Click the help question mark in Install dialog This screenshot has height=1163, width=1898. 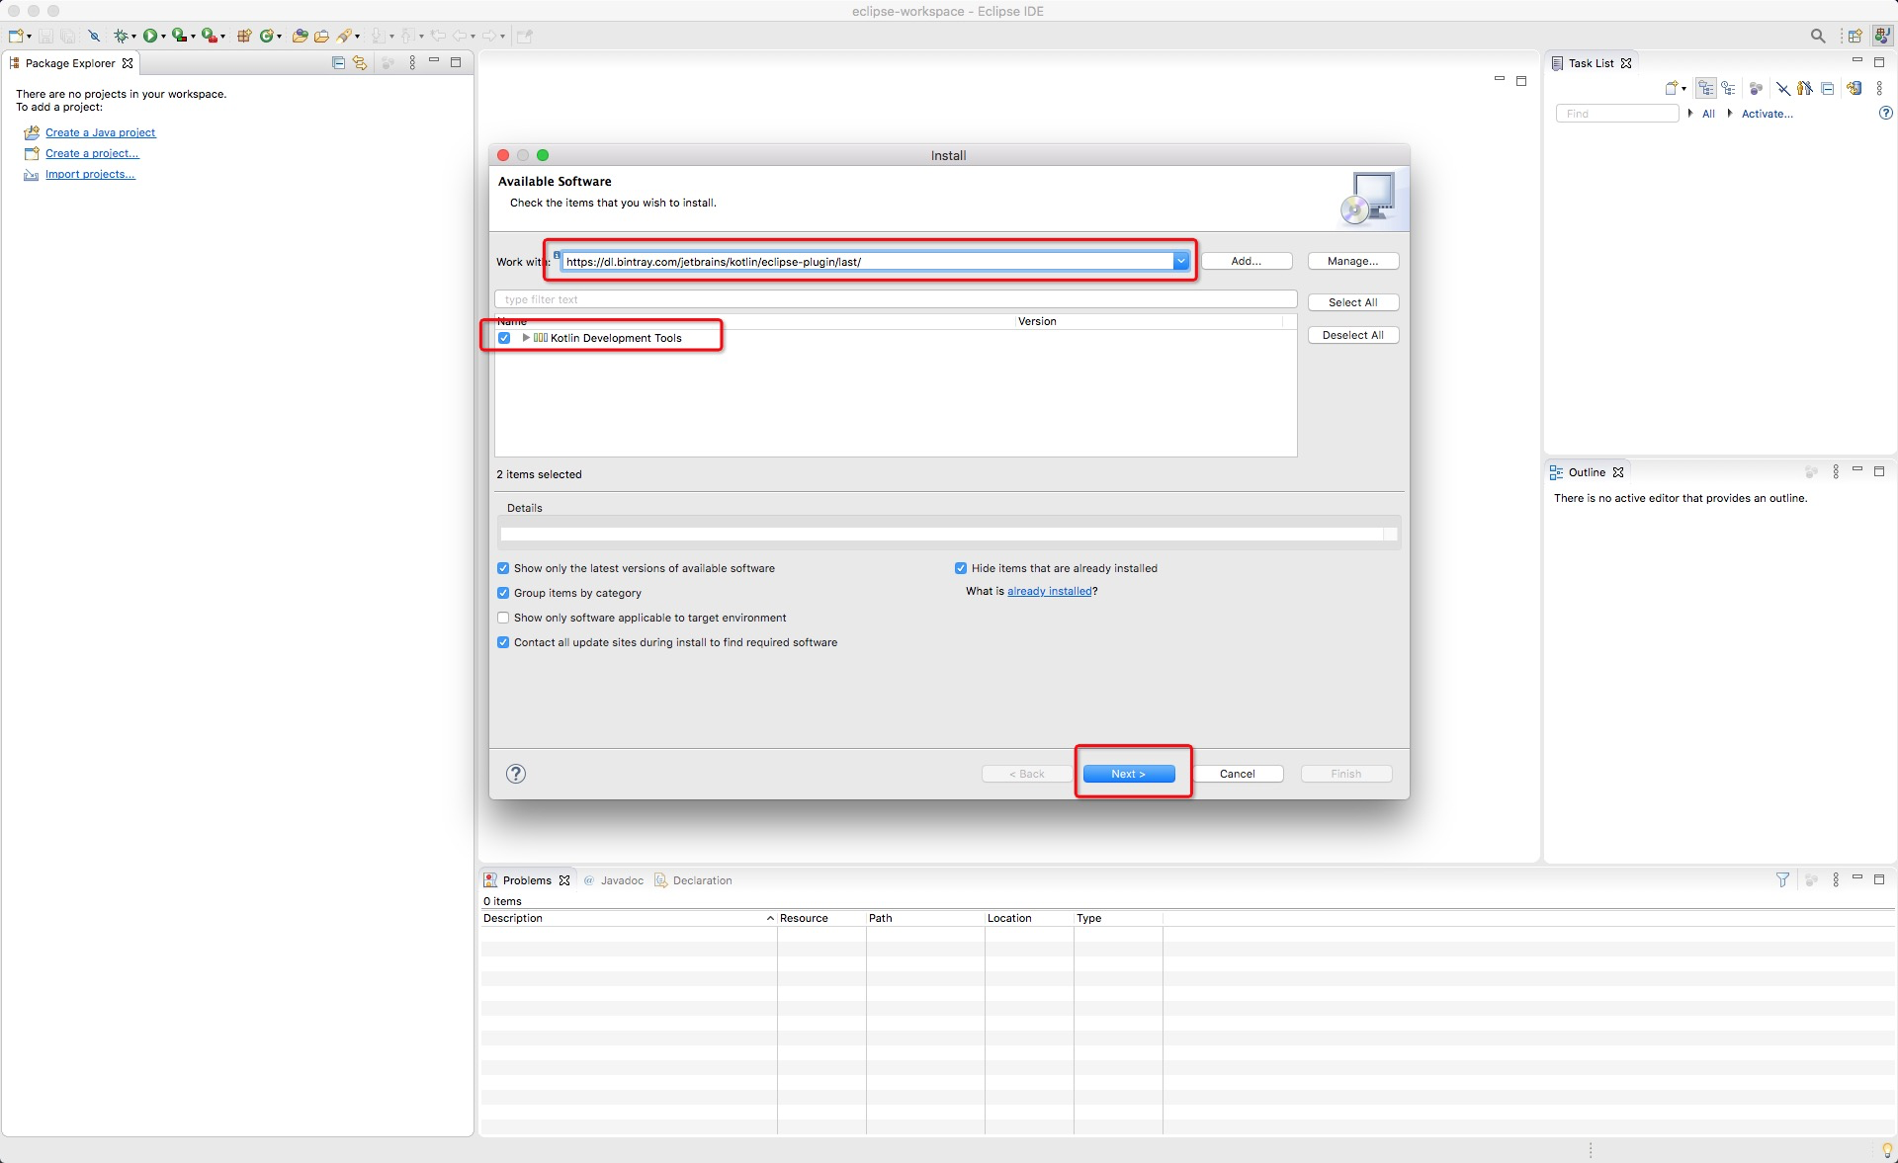point(516,774)
